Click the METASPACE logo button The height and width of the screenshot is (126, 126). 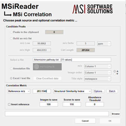click(x=47, y=67)
